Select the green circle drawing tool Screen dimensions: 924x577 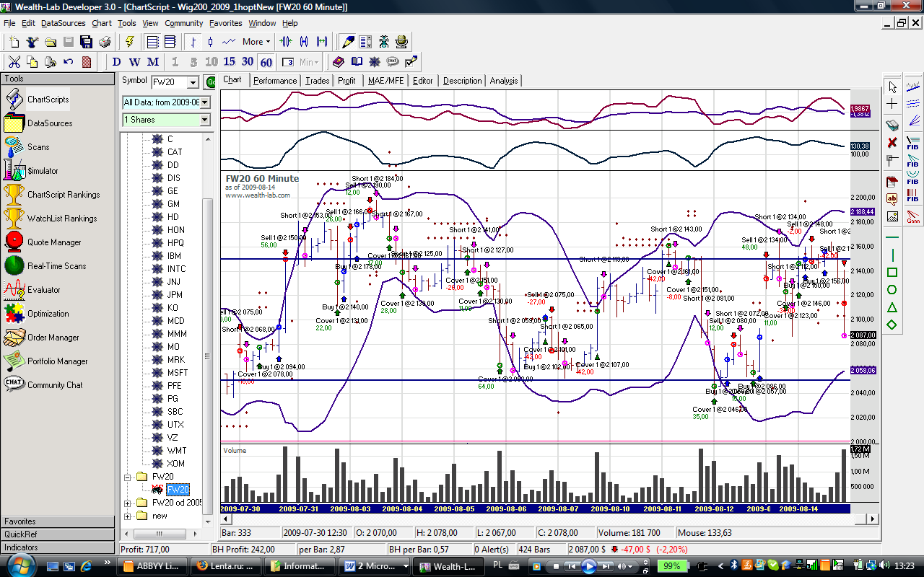892,290
